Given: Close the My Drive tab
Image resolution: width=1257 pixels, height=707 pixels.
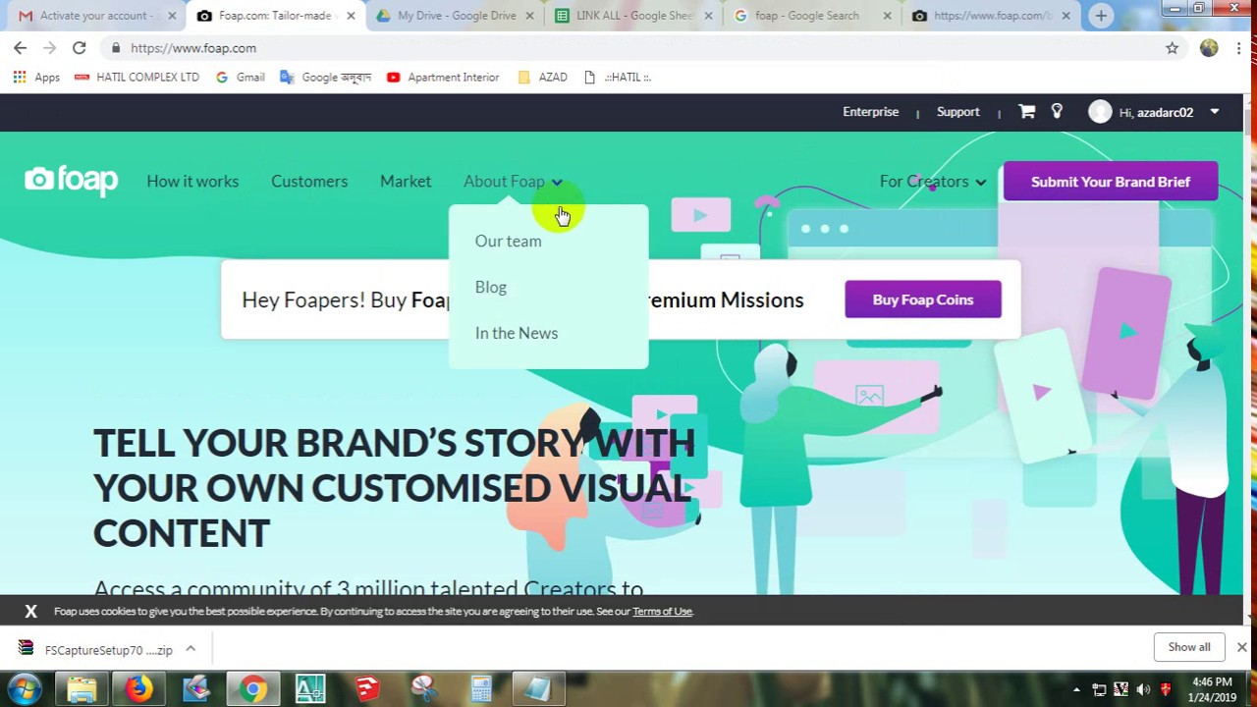Looking at the screenshot, I should 529,16.
